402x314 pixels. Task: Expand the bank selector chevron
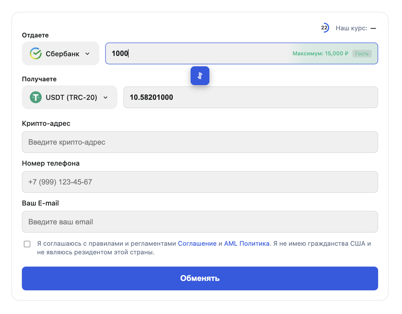pyautogui.click(x=87, y=53)
